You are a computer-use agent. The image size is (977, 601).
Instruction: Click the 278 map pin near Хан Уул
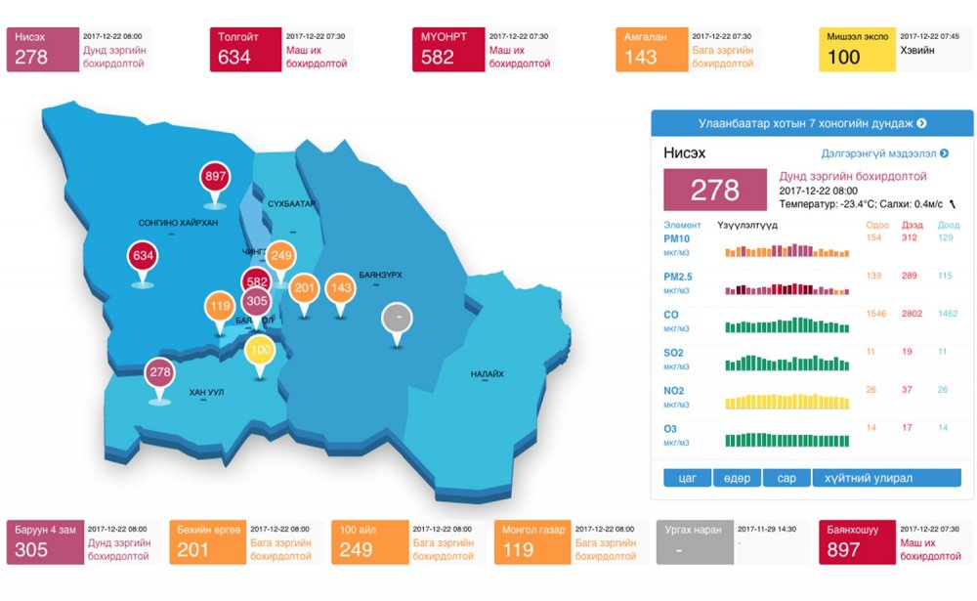pos(160,374)
